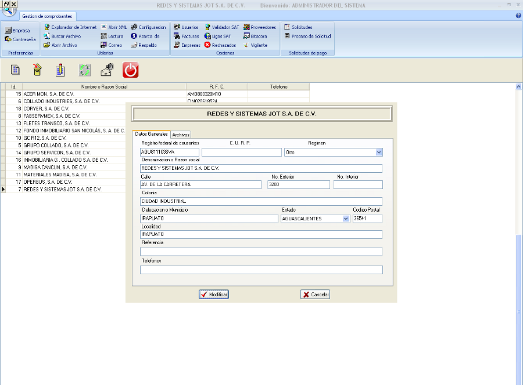Switch to the Archivos tab

pos(181,135)
